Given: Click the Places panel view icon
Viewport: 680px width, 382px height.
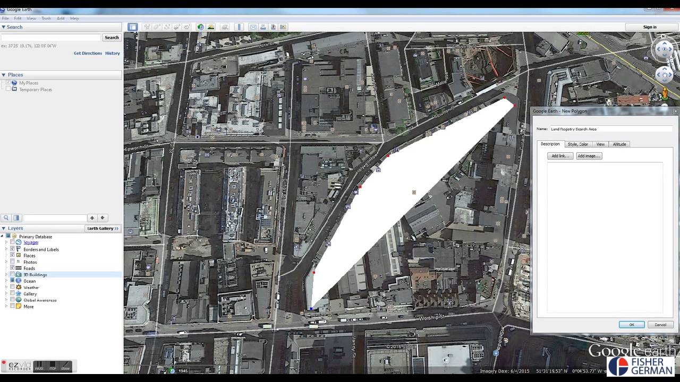Looking at the screenshot, I should pos(16,218).
